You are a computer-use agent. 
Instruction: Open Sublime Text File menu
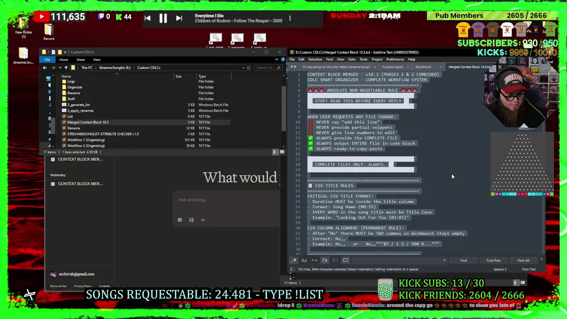pos(292,59)
